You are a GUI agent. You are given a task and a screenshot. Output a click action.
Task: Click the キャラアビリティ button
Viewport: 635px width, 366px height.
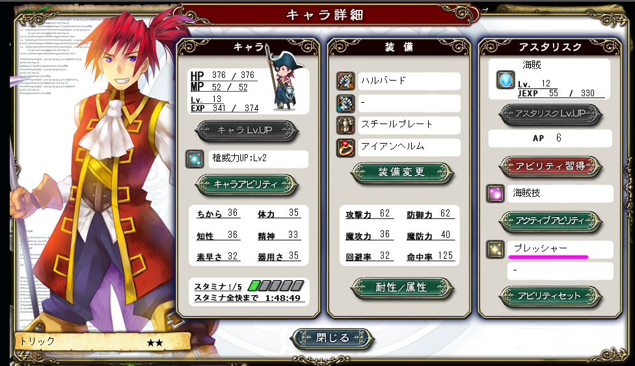(x=247, y=185)
